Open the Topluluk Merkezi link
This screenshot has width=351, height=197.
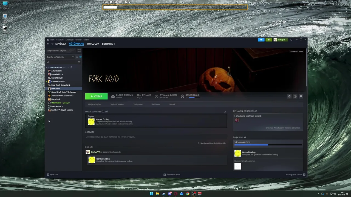[117, 104]
